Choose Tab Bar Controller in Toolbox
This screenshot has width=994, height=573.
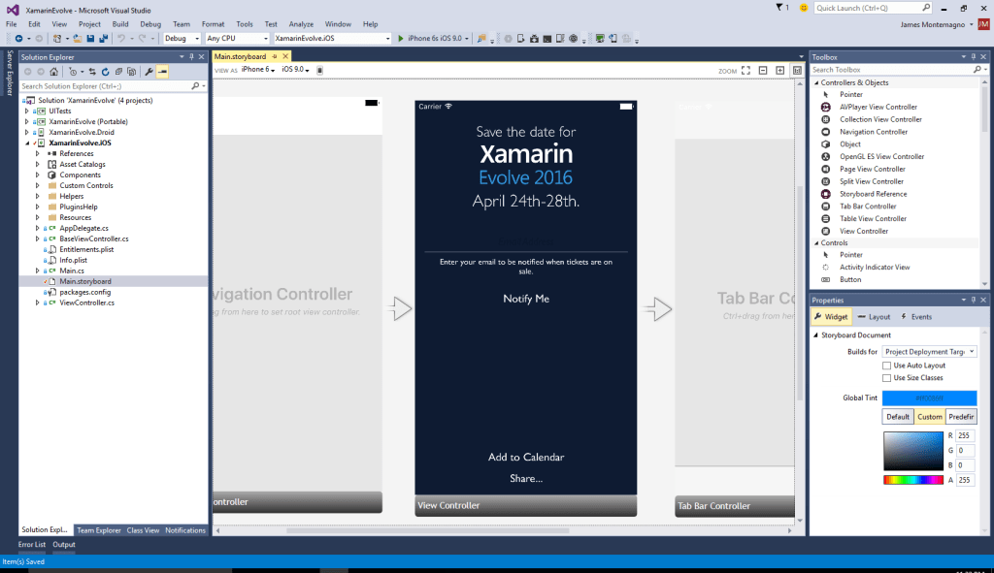(x=868, y=207)
